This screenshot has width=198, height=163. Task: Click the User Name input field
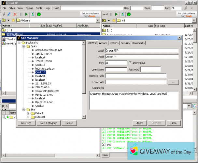tap(116, 69)
